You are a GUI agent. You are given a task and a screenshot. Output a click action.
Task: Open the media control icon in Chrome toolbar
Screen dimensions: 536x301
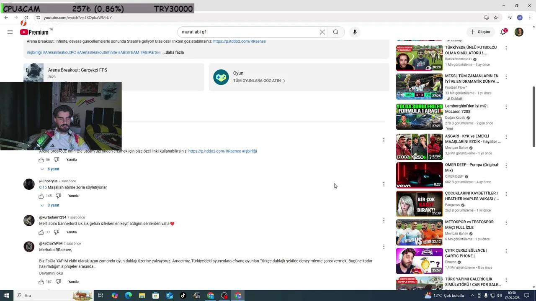click(x=510, y=18)
